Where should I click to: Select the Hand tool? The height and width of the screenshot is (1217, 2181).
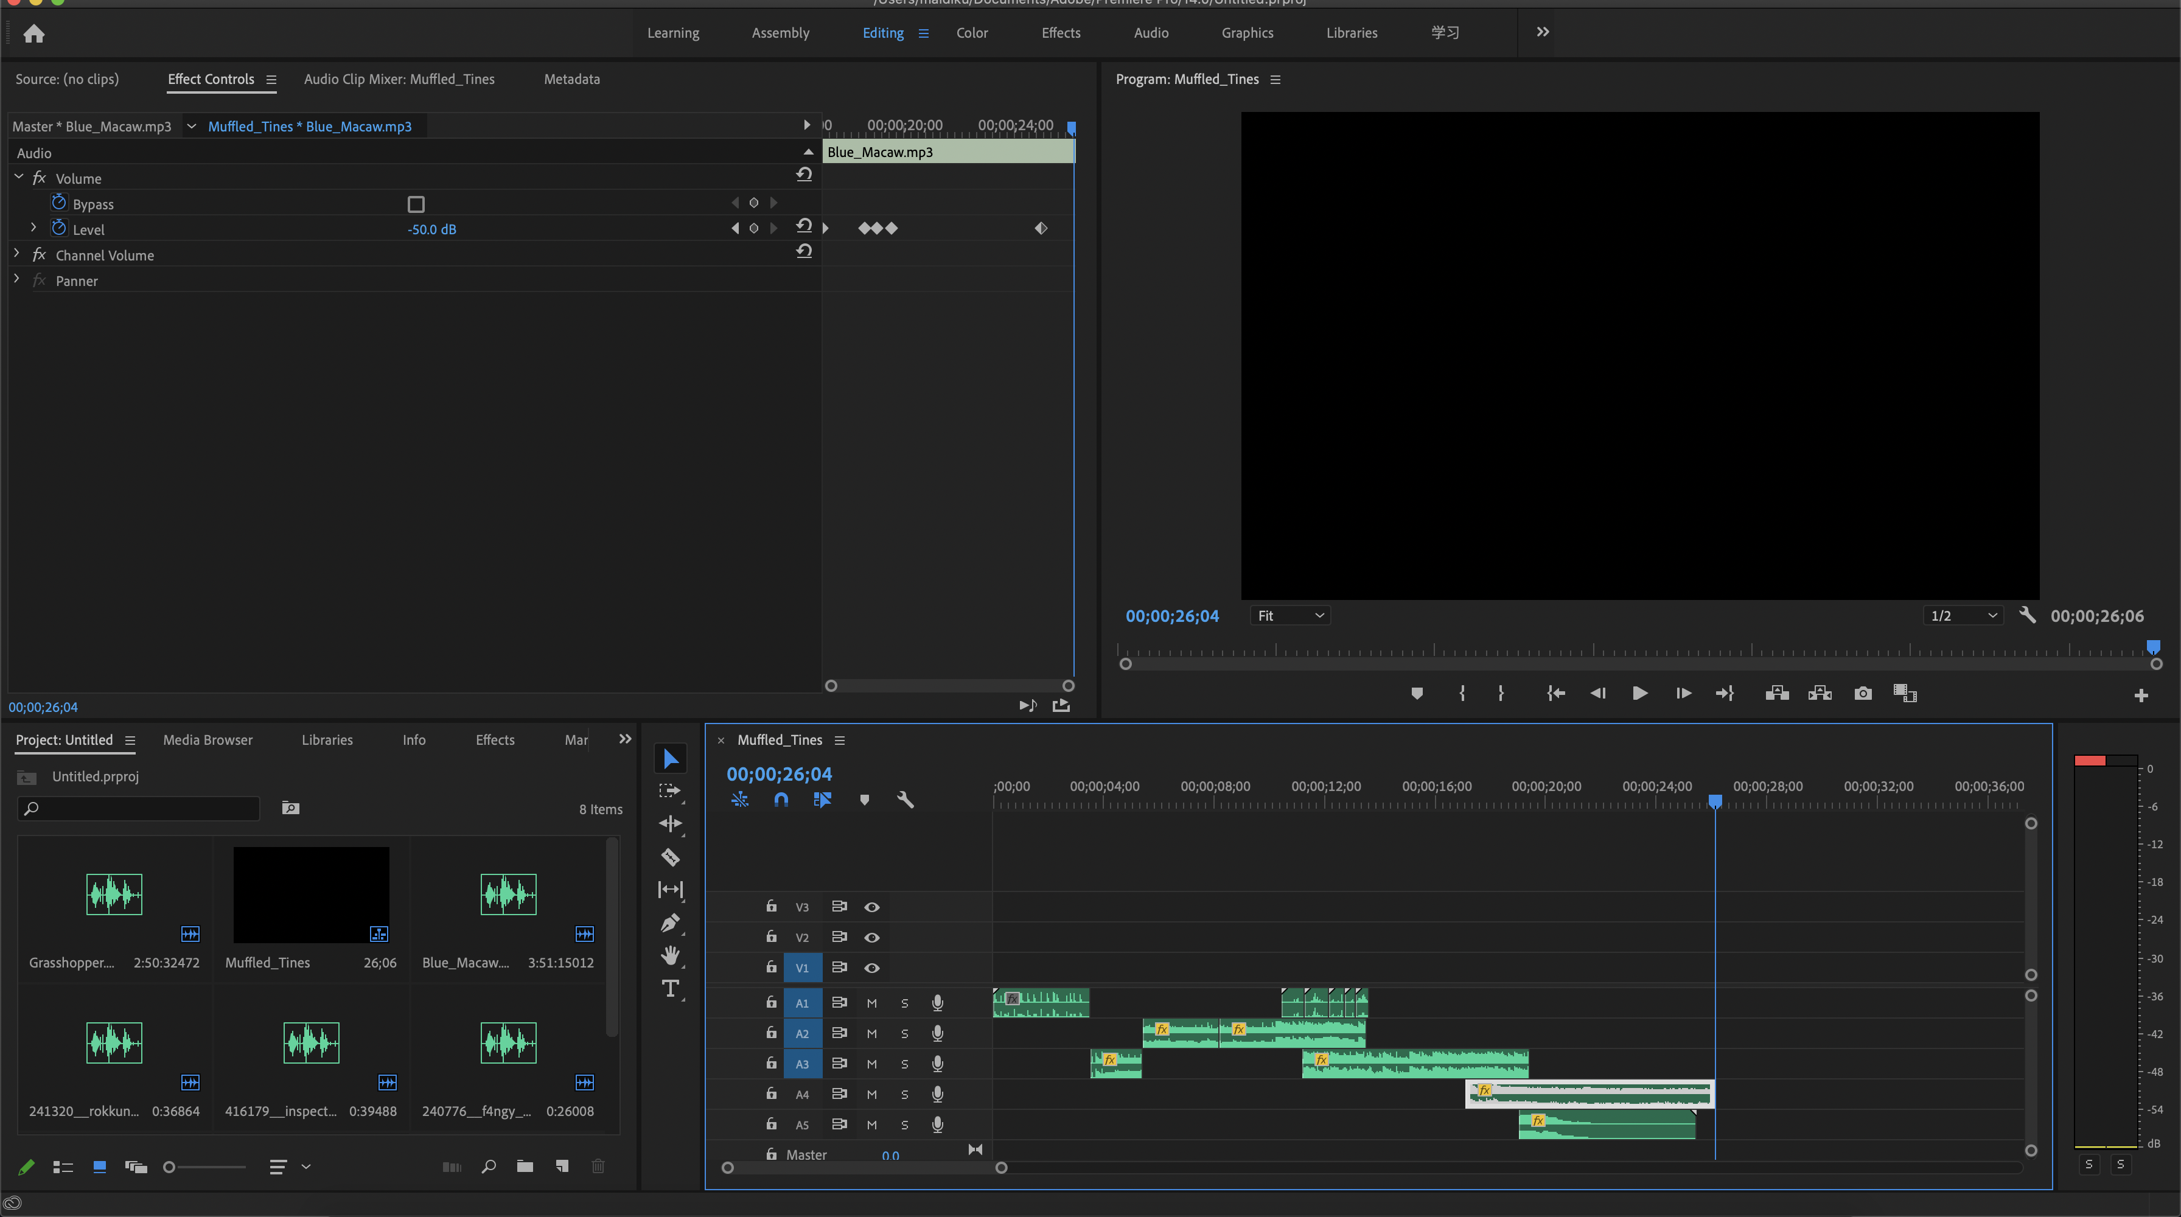pos(670,955)
